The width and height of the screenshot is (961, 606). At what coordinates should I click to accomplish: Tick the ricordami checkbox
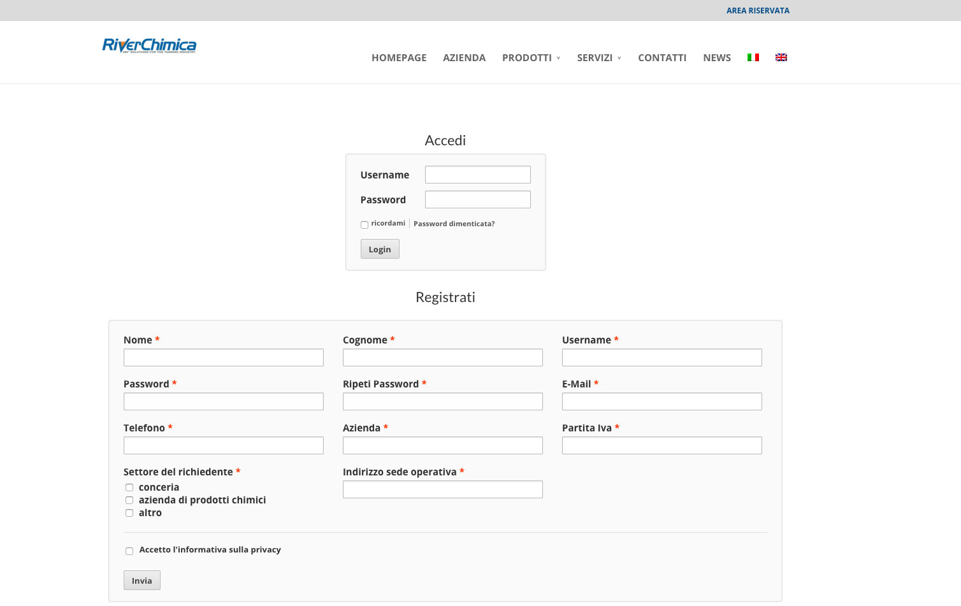tap(365, 224)
